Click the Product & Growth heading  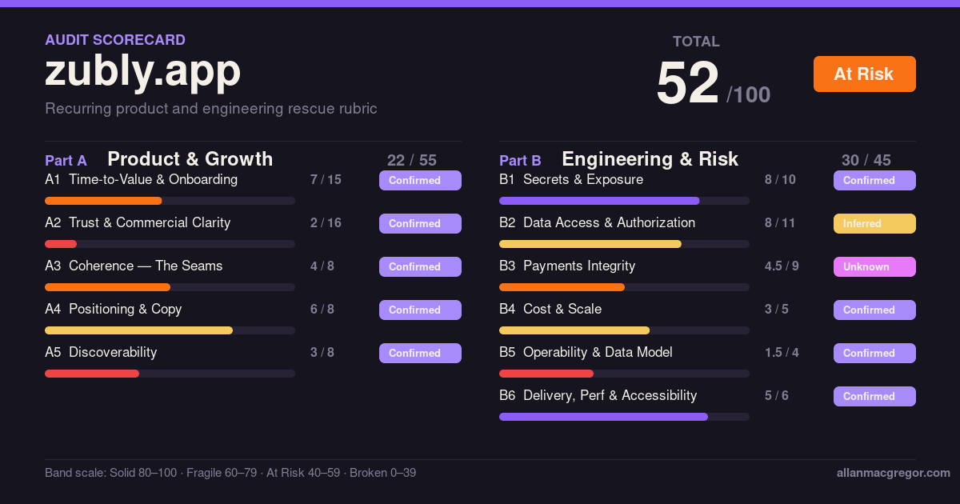point(190,159)
